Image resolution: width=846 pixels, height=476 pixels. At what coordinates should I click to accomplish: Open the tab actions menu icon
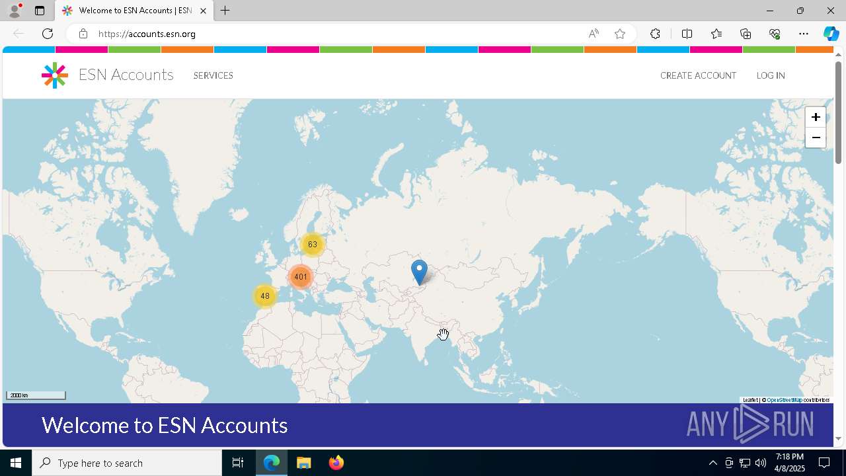[40, 11]
